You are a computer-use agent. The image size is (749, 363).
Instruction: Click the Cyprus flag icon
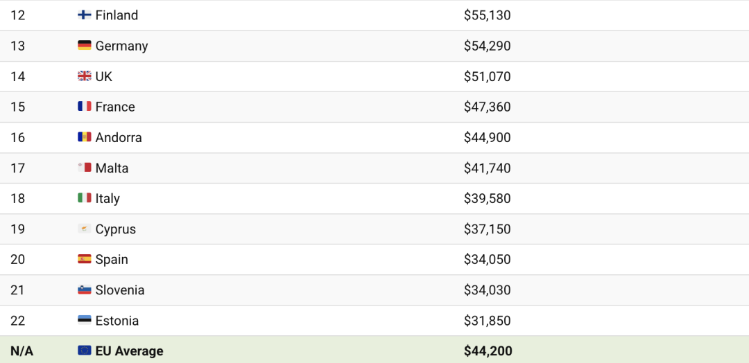85,229
